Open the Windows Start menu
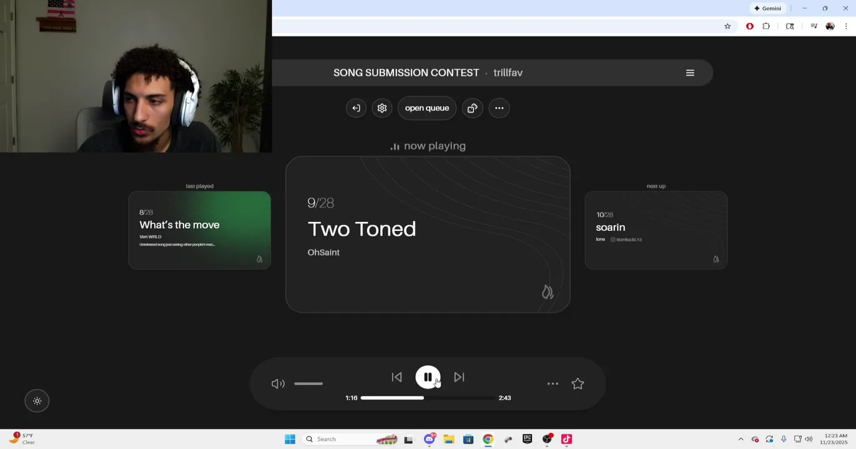The image size is (856, 449). (290, 439)
